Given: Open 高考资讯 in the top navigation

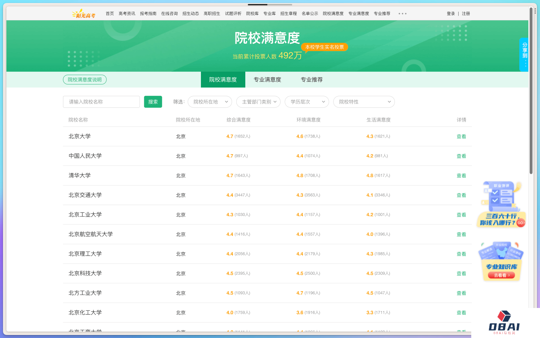Looking at the screenshot, I should pos(127,14).
